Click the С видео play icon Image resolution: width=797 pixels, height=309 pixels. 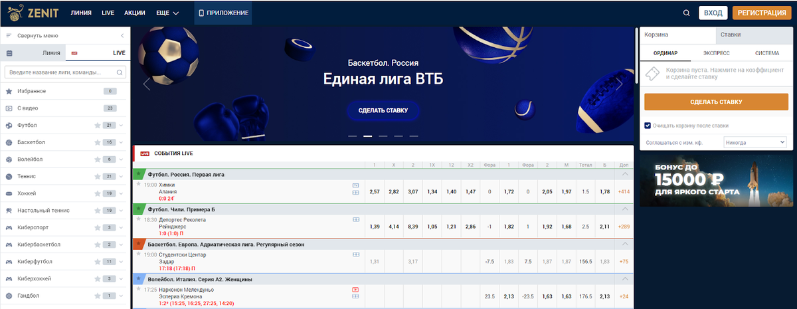point(9,108)
